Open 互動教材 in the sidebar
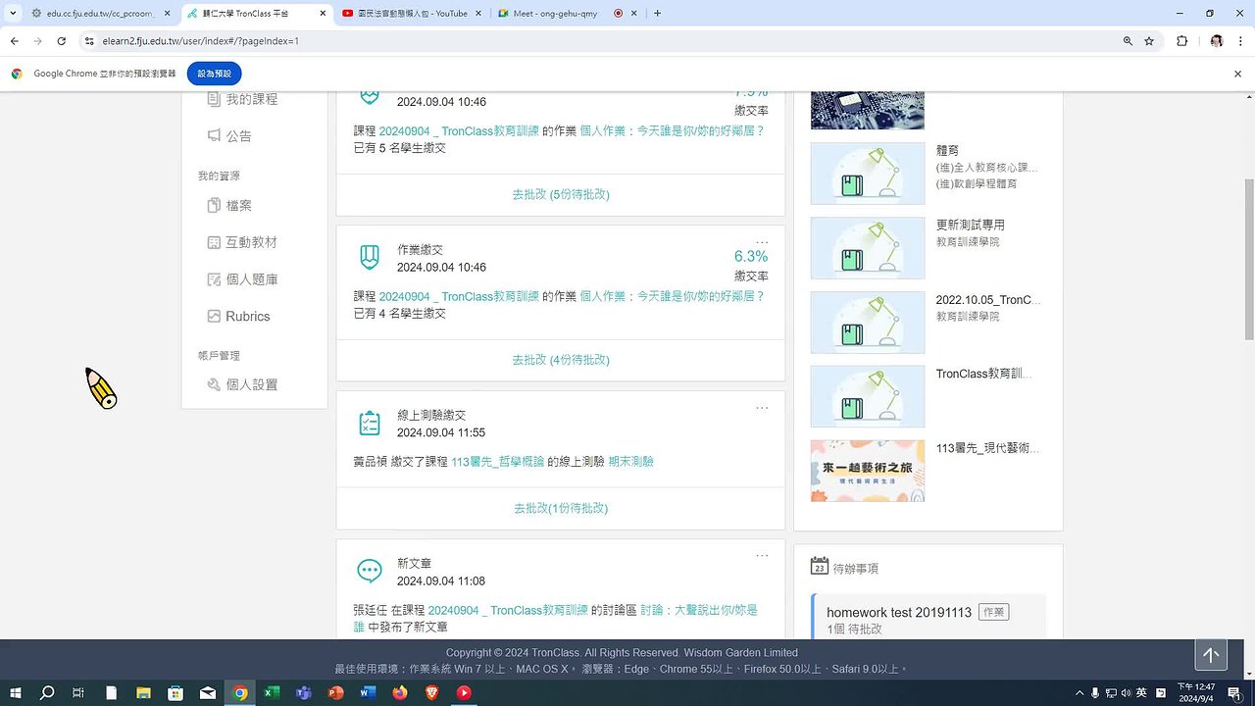This screenshot has height=706, width=1255. tap(242, 242)
